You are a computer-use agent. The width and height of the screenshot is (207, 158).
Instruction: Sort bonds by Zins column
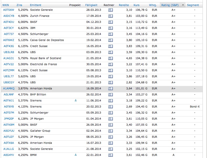click(19, 5)
